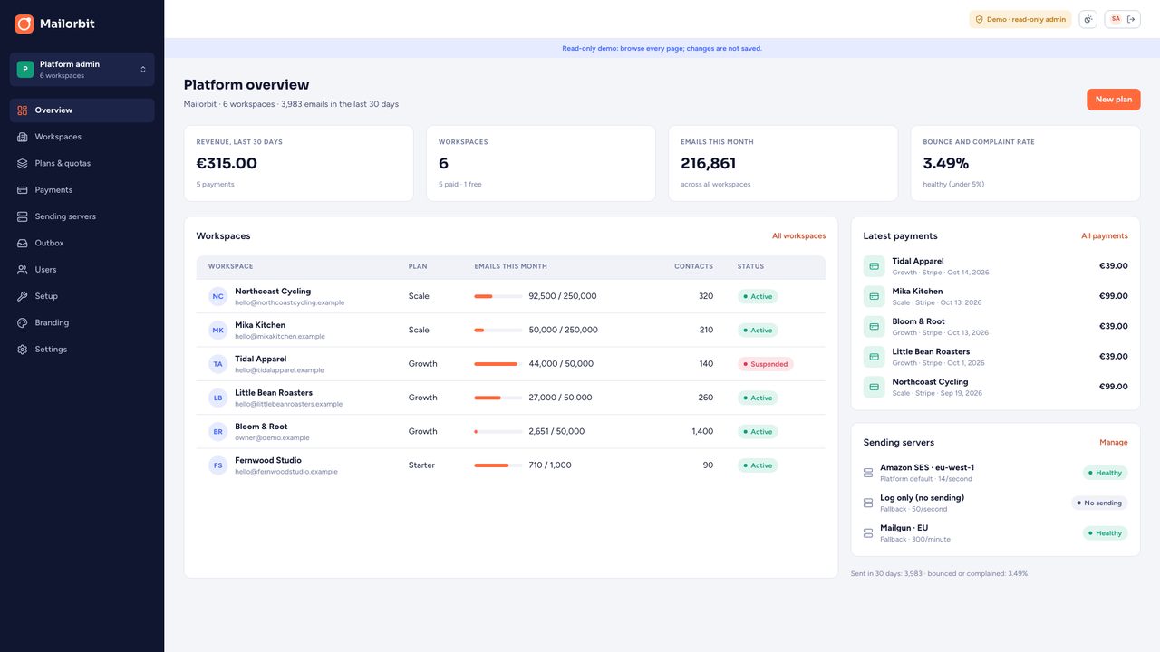Image resolution: width=1160 pixels, height=652 pixels.
Task: Click the 3.49% bounce rate value
Action: click(x=946, y=163)
